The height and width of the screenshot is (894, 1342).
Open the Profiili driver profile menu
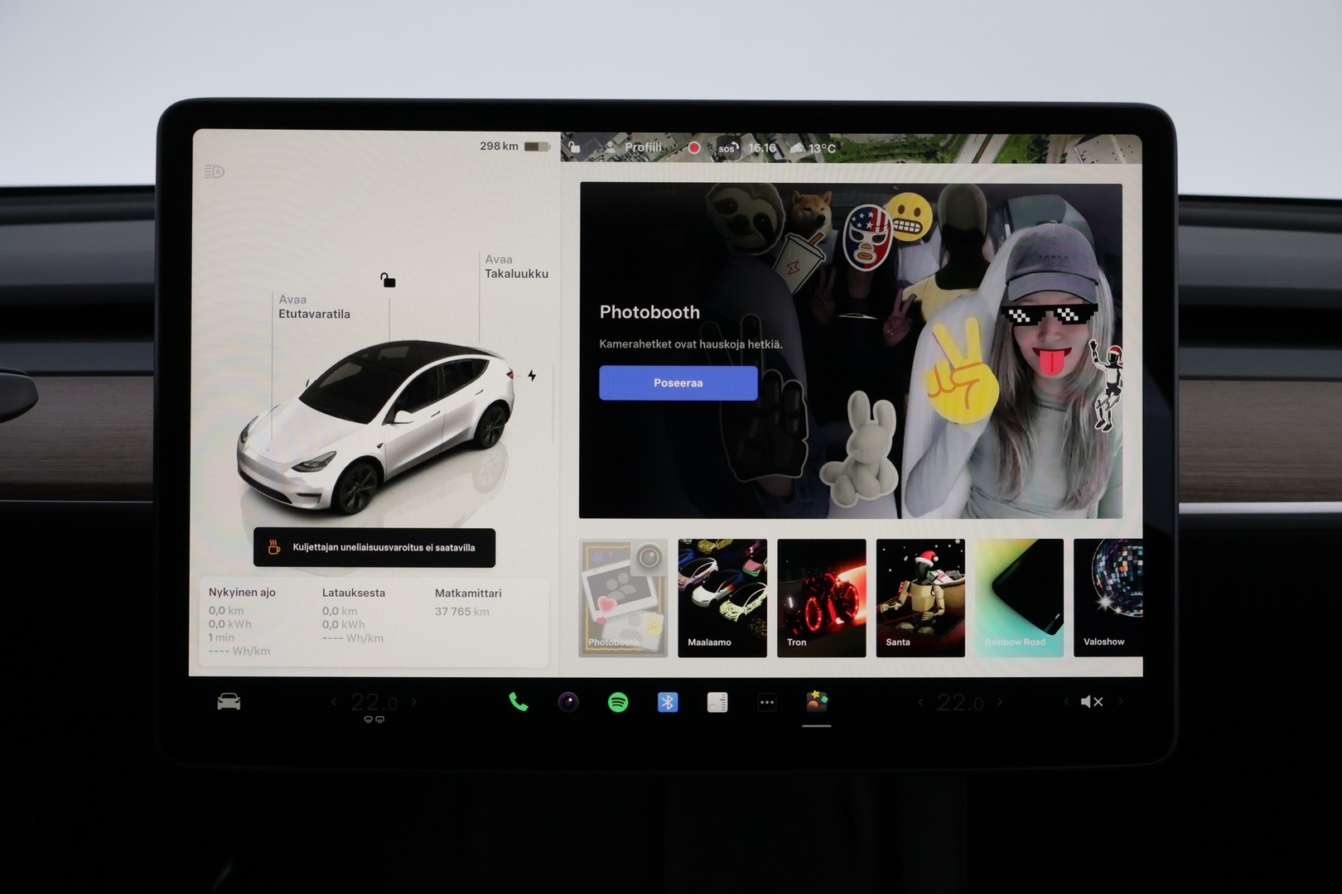pos(635,147)
